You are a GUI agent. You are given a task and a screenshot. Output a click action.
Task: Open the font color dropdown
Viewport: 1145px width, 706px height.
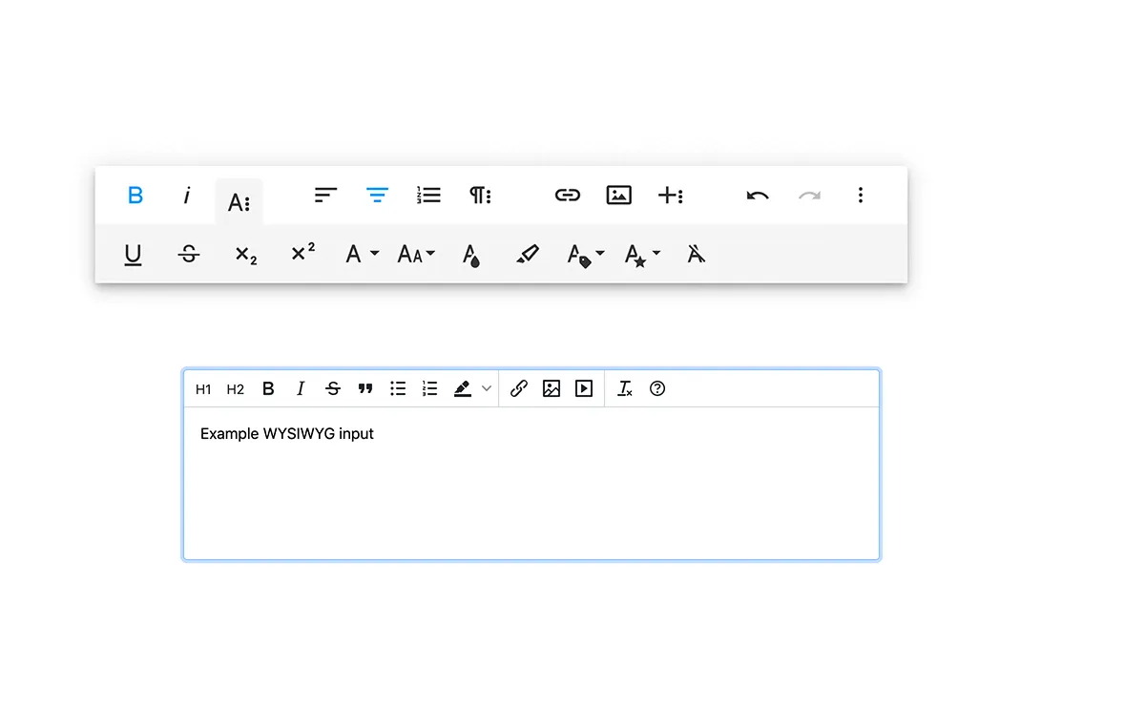click(x=360, y=254)
